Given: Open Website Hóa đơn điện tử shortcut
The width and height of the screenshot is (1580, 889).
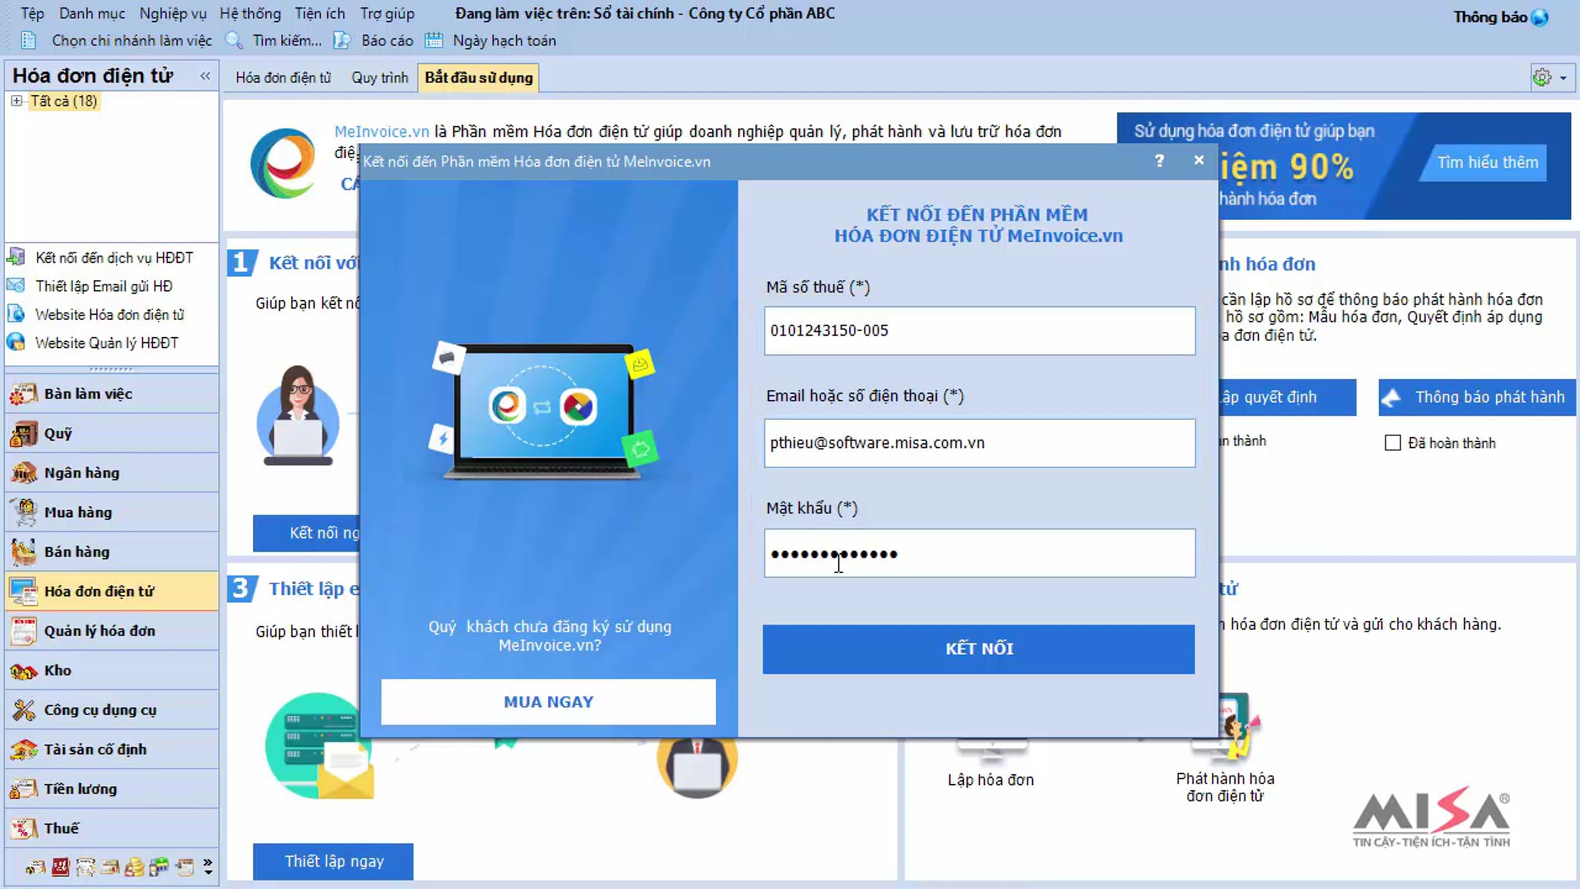Looking at the screenshot, I should click(x=96, y=315).
